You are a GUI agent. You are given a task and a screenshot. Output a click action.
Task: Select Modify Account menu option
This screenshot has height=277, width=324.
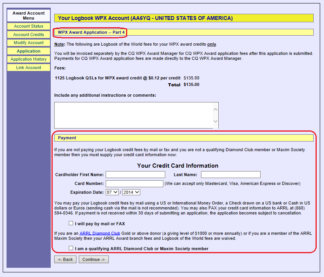28,43
